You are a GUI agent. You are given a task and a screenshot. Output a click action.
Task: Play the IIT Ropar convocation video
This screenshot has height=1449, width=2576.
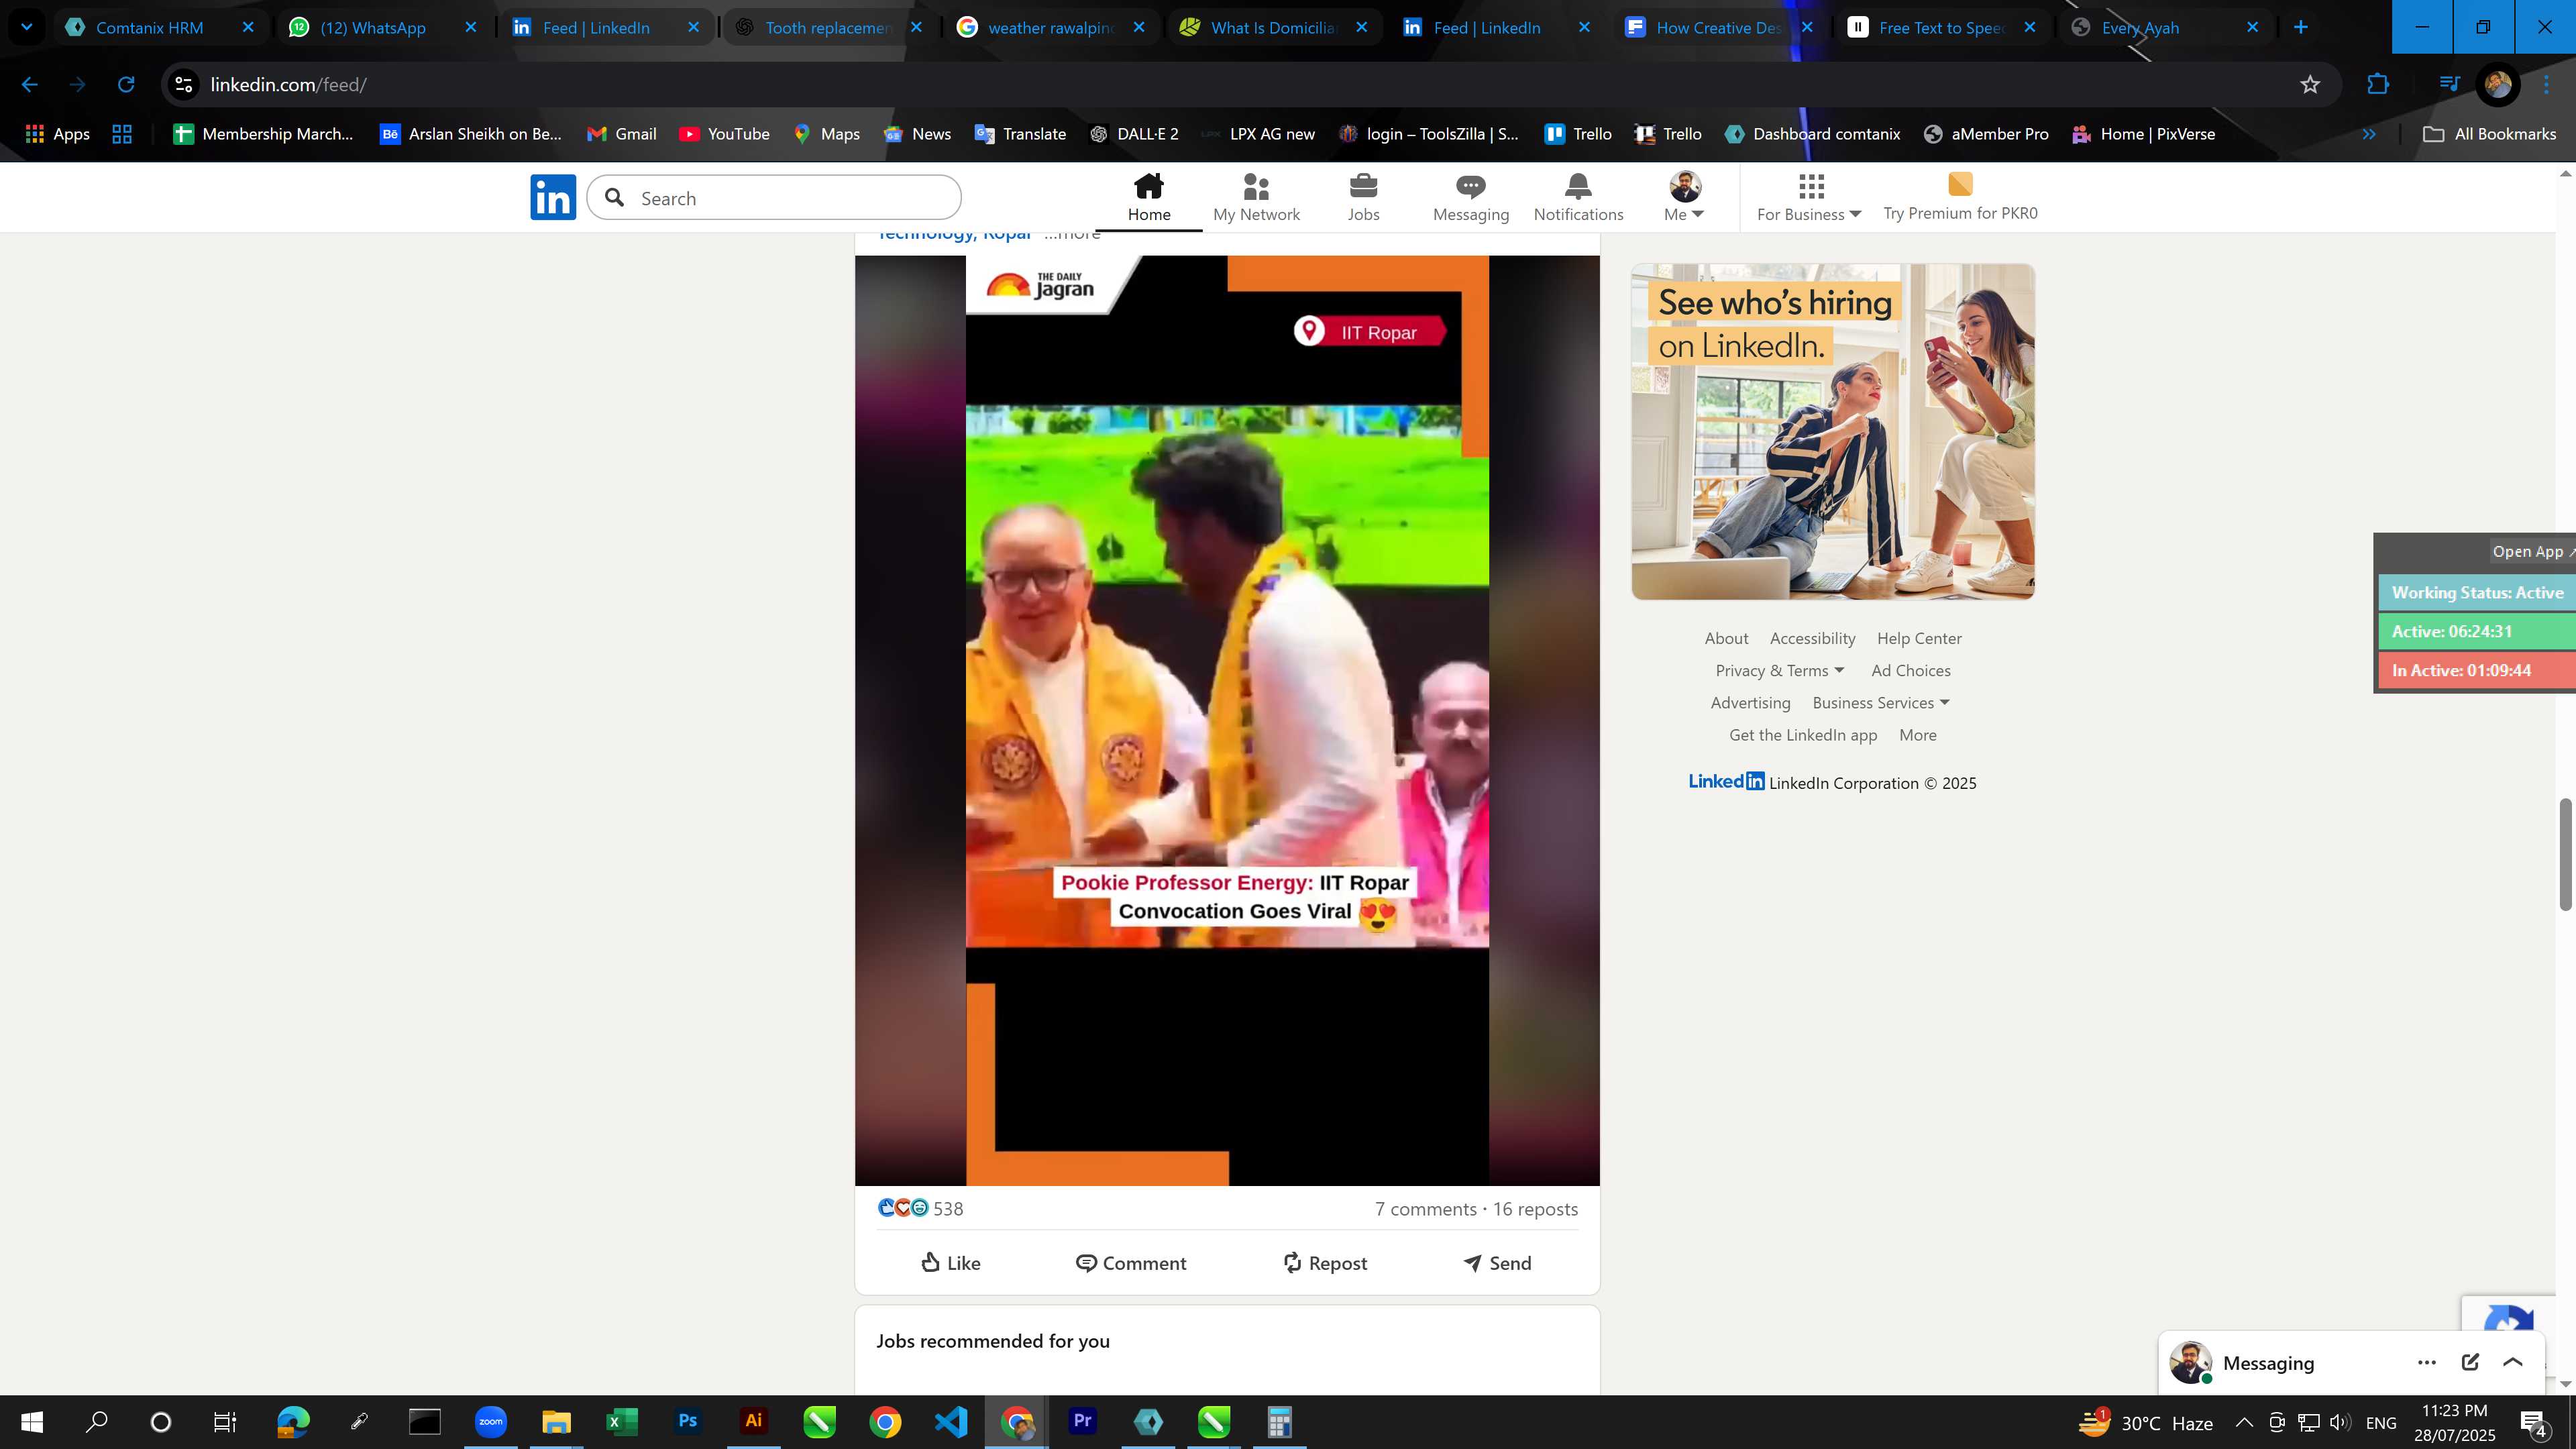point(1227,720)
